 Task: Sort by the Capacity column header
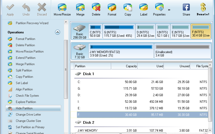point(124,66)
